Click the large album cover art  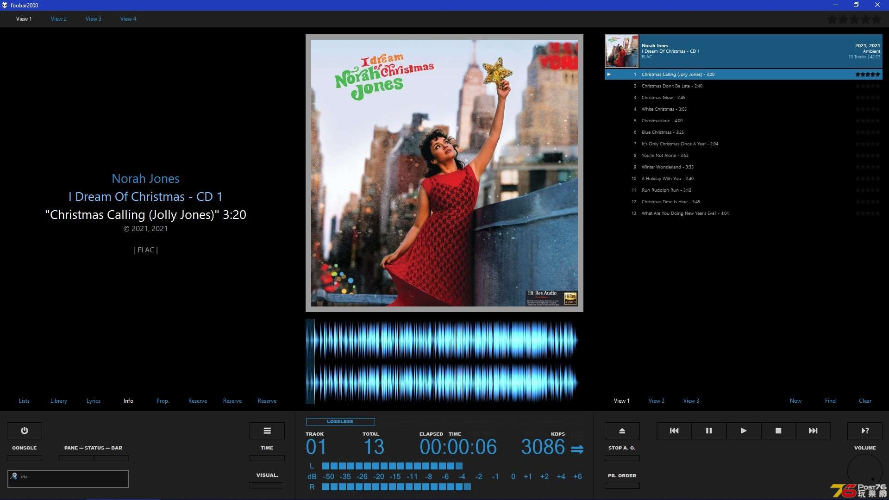pyautogui.click(x=444, y=173)
